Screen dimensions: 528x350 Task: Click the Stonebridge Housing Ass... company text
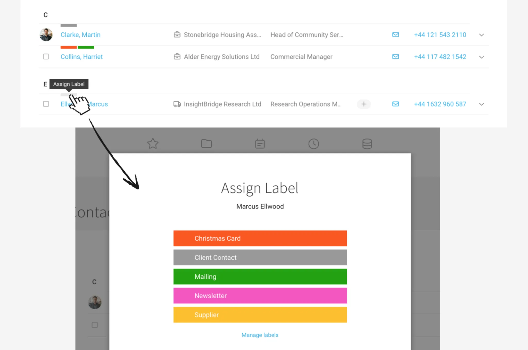[222, 35]
